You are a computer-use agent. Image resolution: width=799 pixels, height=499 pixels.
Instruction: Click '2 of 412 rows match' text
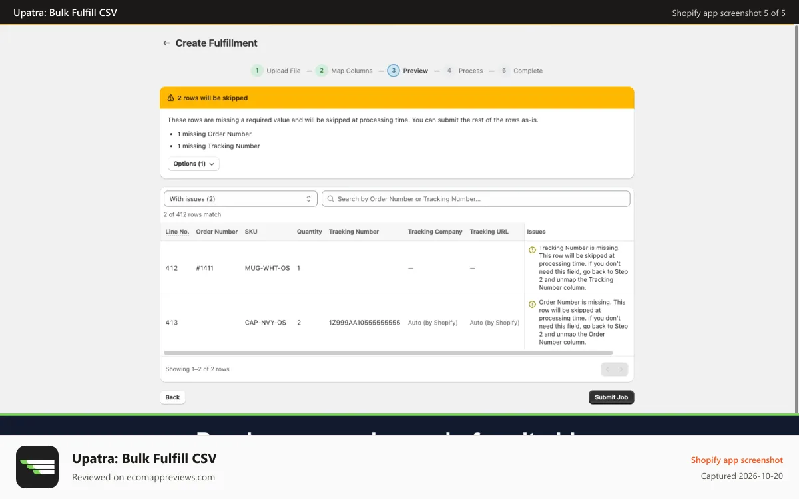[192, 215]
